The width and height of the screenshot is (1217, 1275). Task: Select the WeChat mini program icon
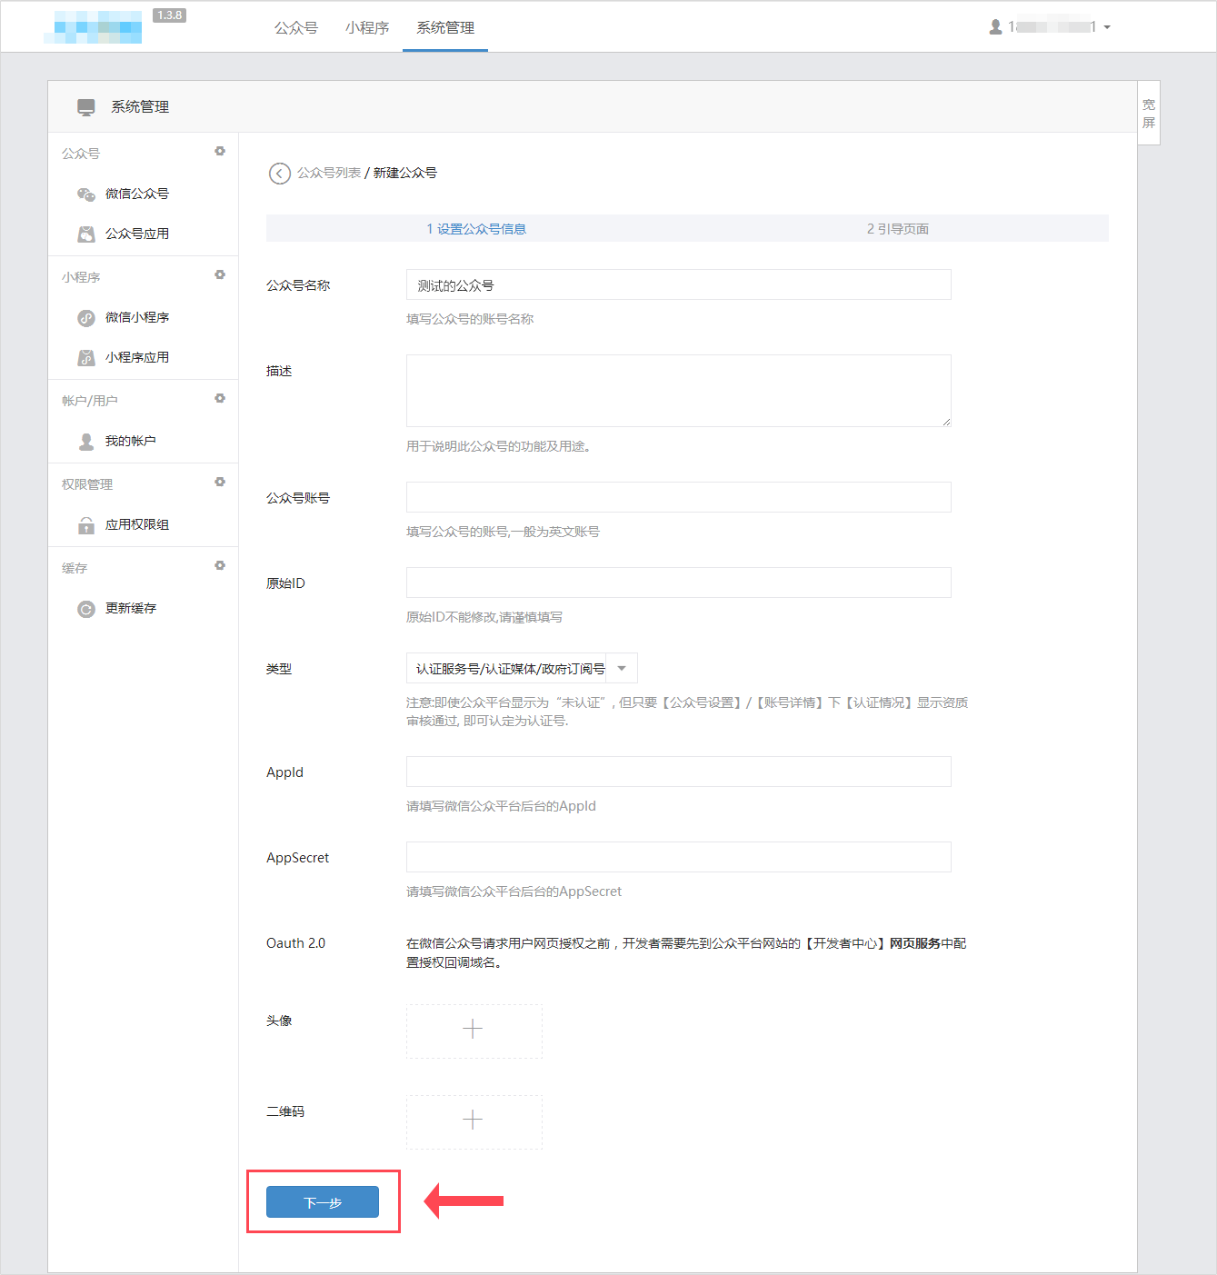pyautogui.click(x=86, y=318)
